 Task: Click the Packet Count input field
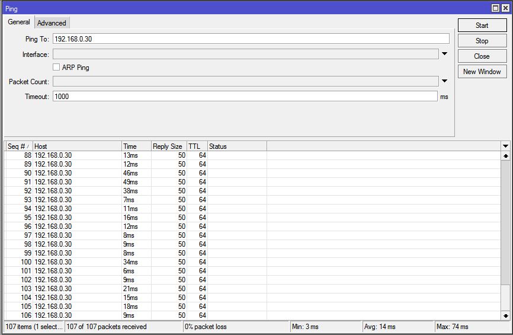click(246, 81)
